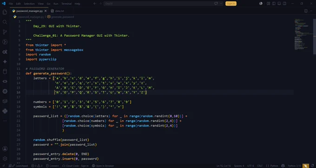Open the database cylinder icon view
316x168 pixels.
coord(5,72)
